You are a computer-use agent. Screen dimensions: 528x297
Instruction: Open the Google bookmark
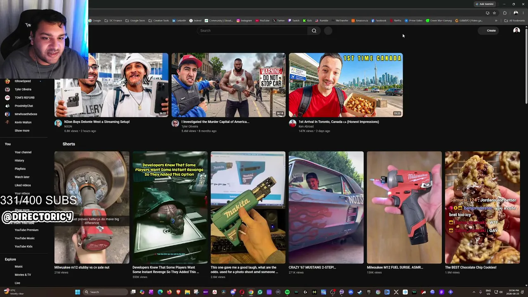click(94, 21)
